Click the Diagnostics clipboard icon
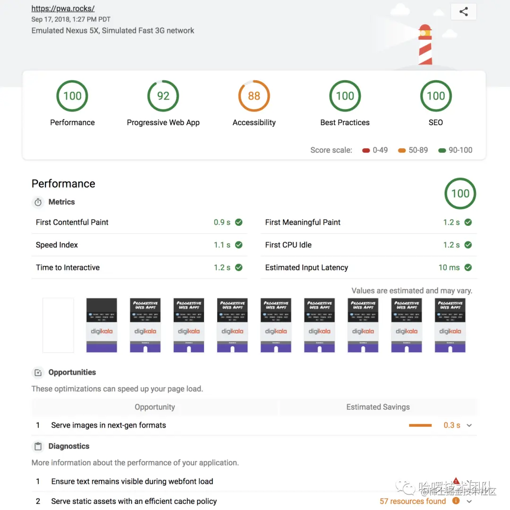The width and height of the screenshot is (510, 510). tap(38, 446)
